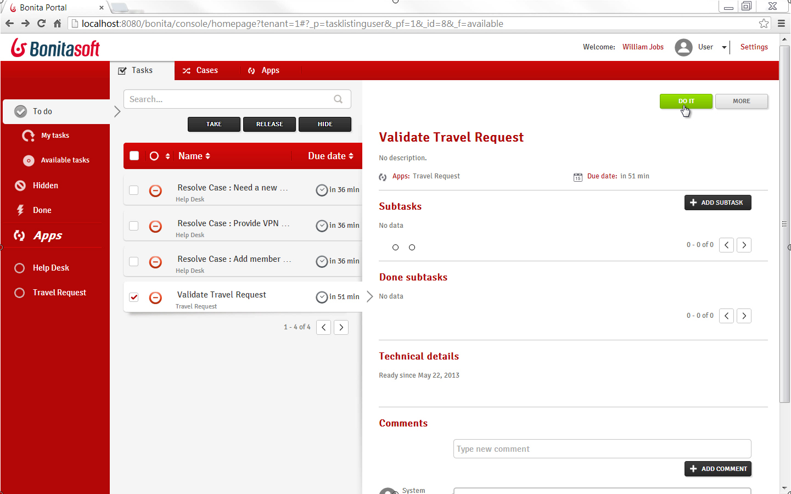The image size is (791, 494).
Task: Sort tasks by Name column
Action: pos(194,156)
